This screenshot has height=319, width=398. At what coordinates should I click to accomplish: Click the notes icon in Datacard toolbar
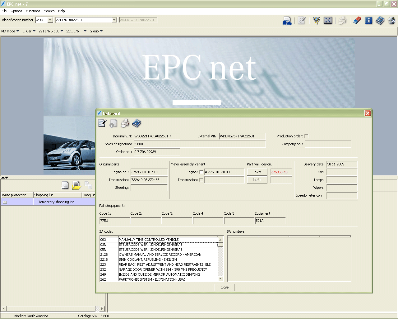click(102, 123)
